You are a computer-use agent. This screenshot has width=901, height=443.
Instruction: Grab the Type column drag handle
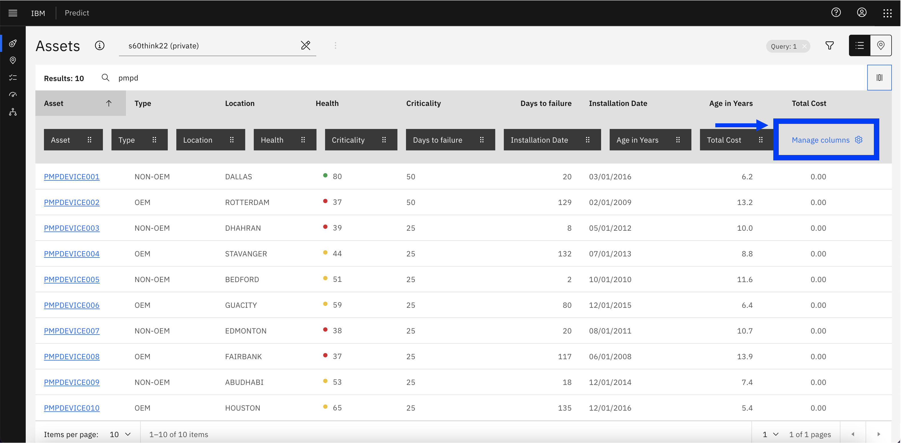[154, 140]
